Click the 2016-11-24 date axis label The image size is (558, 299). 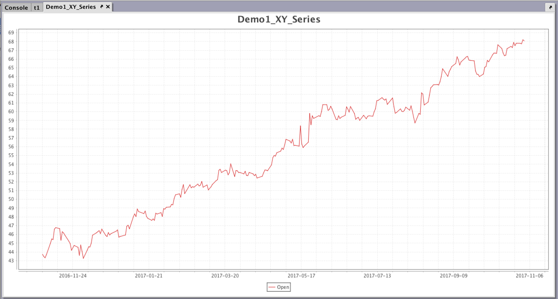73,276
